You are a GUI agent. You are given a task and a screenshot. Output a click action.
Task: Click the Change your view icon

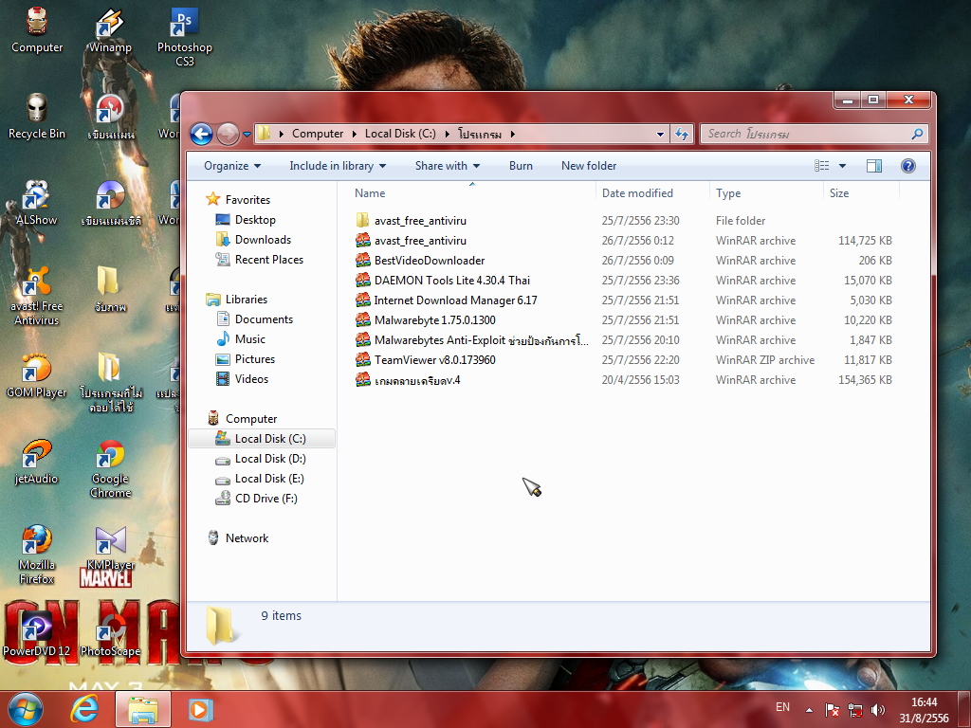point(822,166)
